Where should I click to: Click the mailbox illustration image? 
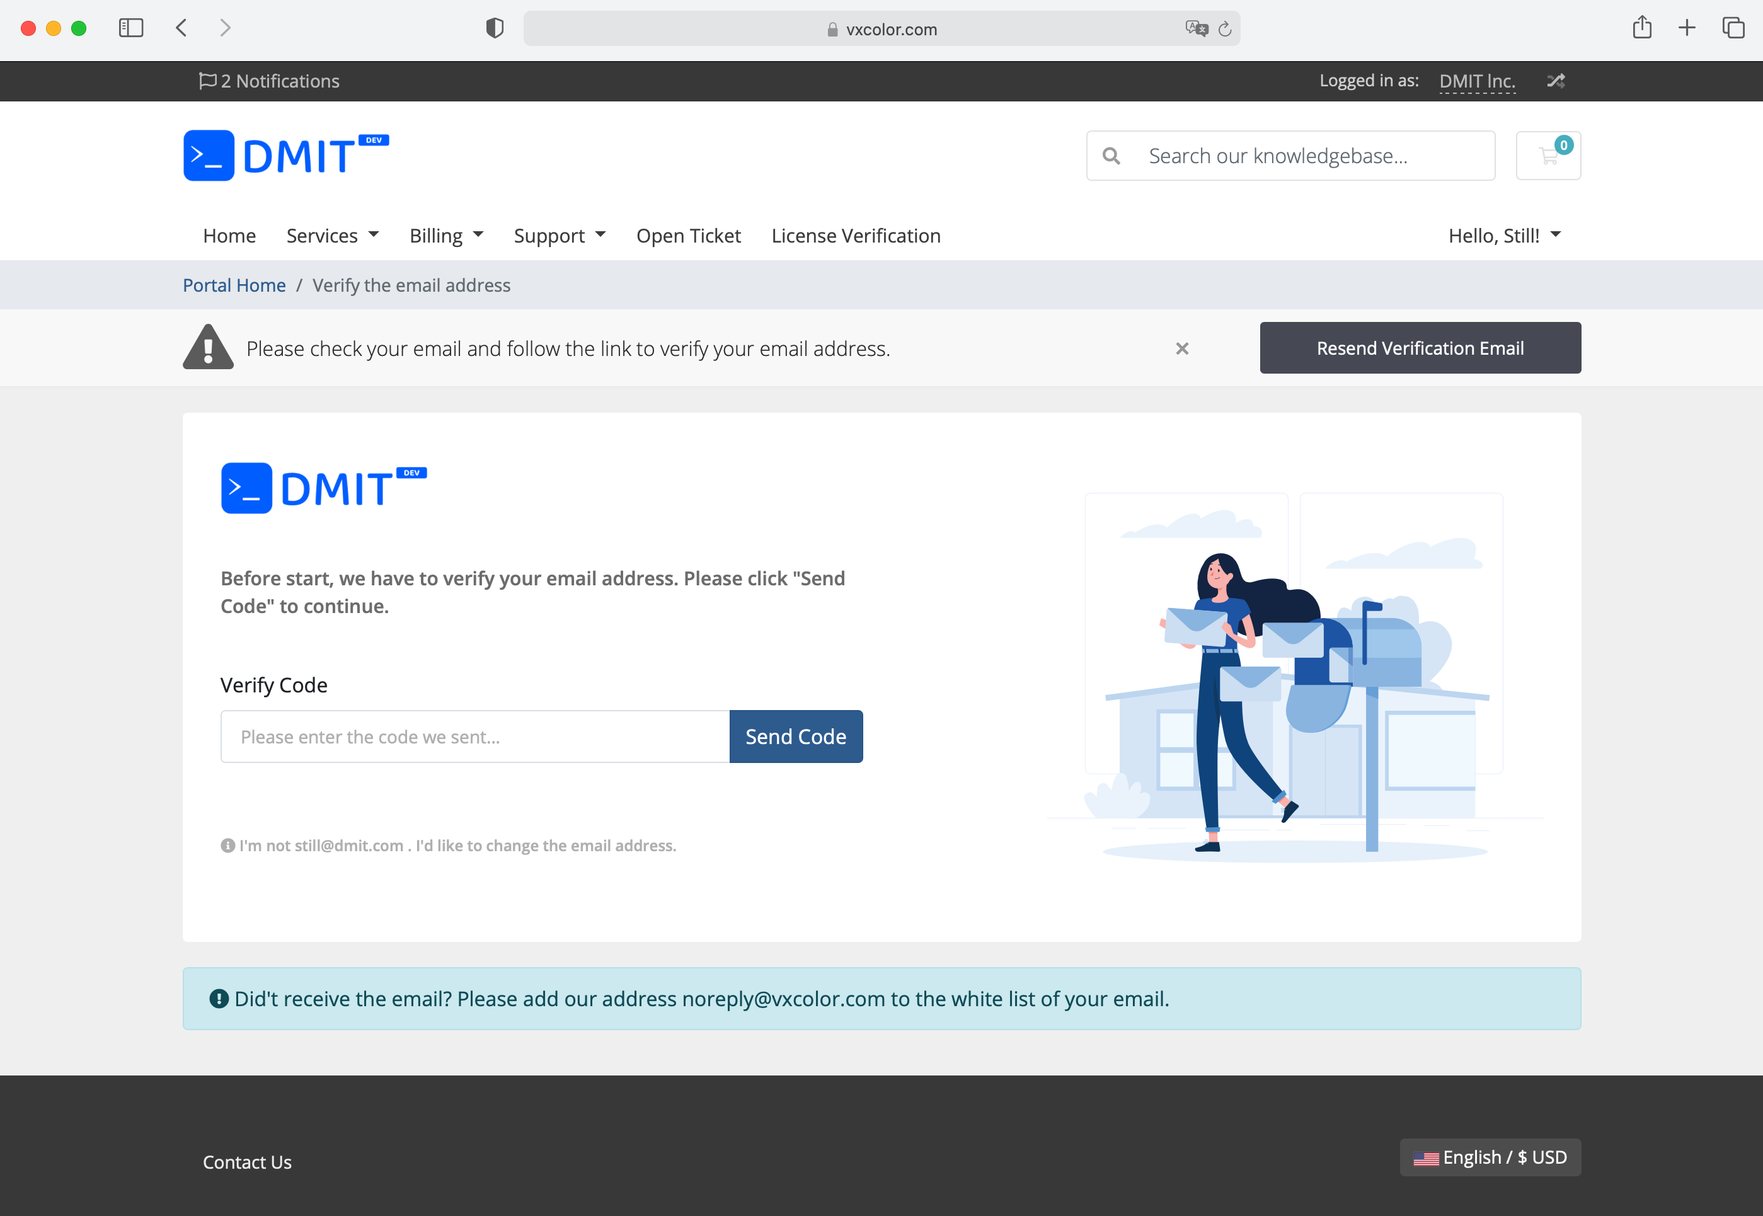pyautogui.click(x=1294, y=678)
